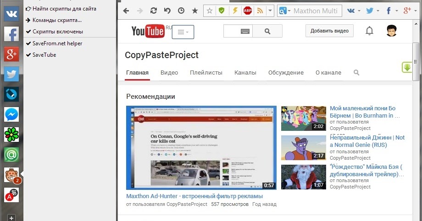Switch to the Плейлисты tab
422x221 pixels.
click(x=206, y=72)
